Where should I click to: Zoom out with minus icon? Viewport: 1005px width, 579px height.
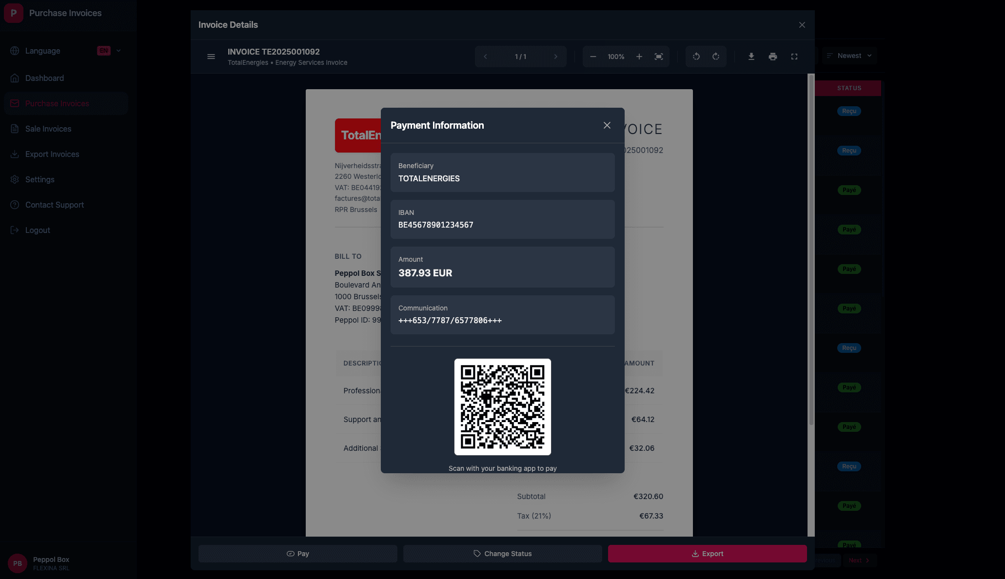pos(593,57)
